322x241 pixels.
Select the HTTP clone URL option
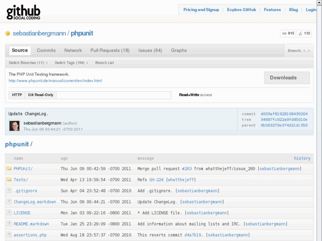(x=17, y=95)
